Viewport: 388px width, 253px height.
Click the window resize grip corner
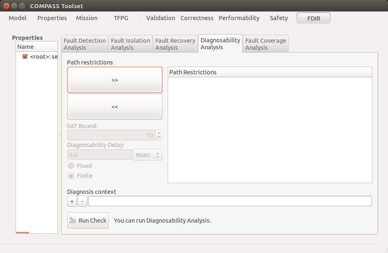[x=385, y=250]
